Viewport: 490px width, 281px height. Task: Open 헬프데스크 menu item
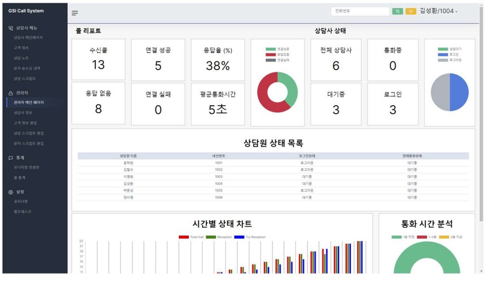pos(23,212)
